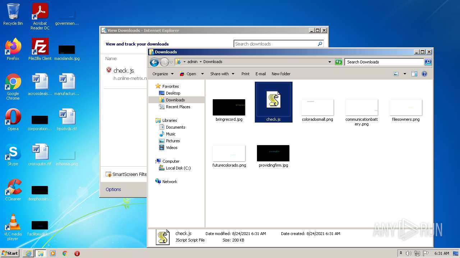Image resolution: width=460 pixels, height=258 pixels.
Task: Select Libraries in navigation pane
Action: click(170, 120)
